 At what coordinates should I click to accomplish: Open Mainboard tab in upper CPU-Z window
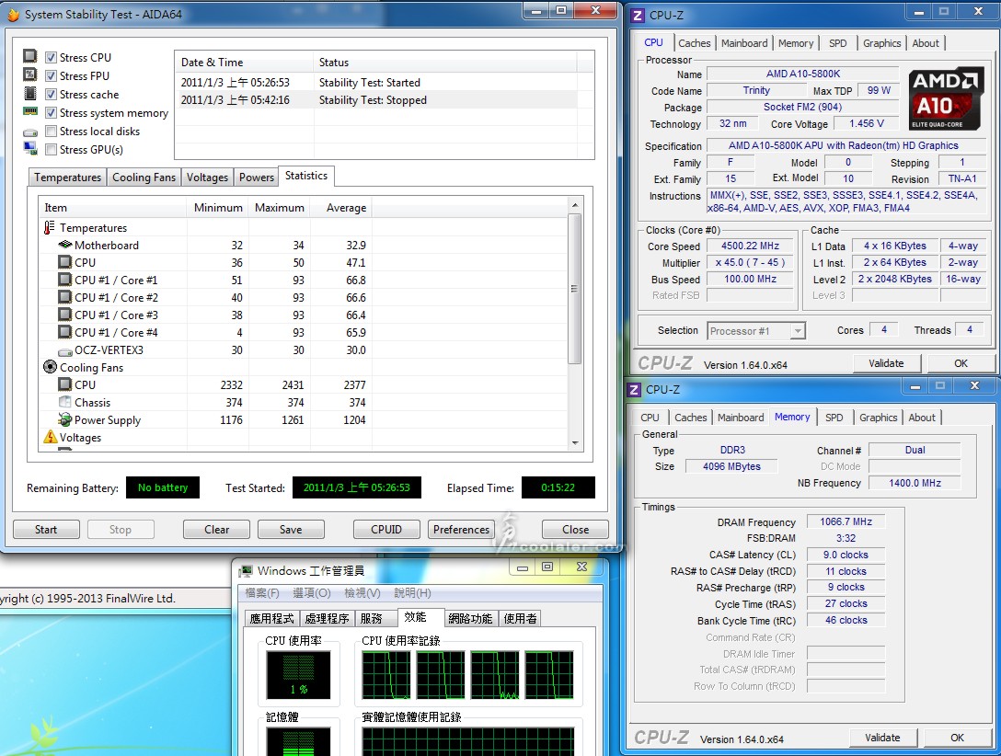(x=744, y=43)
